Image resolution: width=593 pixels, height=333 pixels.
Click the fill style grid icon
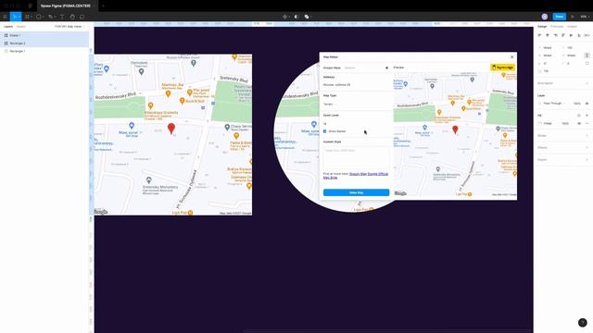click(x=579, y=115)
